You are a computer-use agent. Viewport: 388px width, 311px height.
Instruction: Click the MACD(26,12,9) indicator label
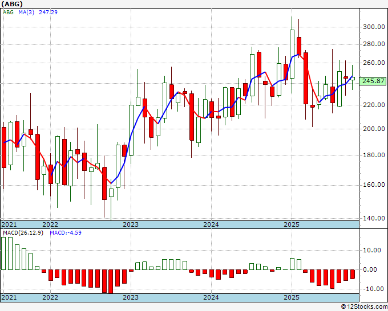click(x=23, y=233)
